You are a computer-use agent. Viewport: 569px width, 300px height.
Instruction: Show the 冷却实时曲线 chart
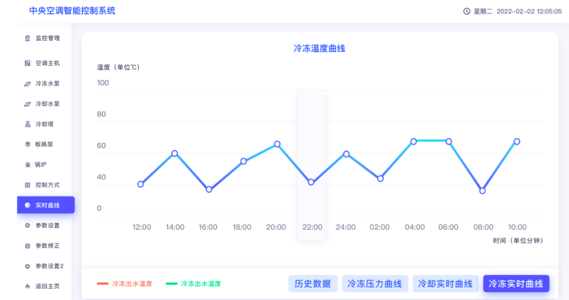coord(445,284)
